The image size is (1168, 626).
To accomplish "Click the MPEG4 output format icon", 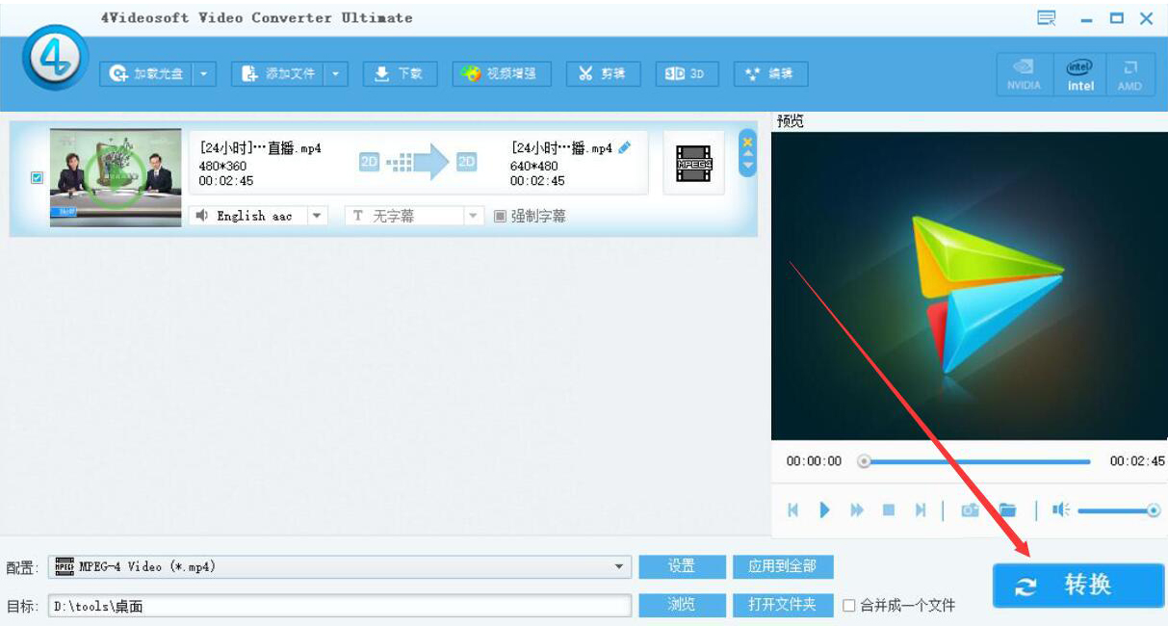I will coord(693,163).
